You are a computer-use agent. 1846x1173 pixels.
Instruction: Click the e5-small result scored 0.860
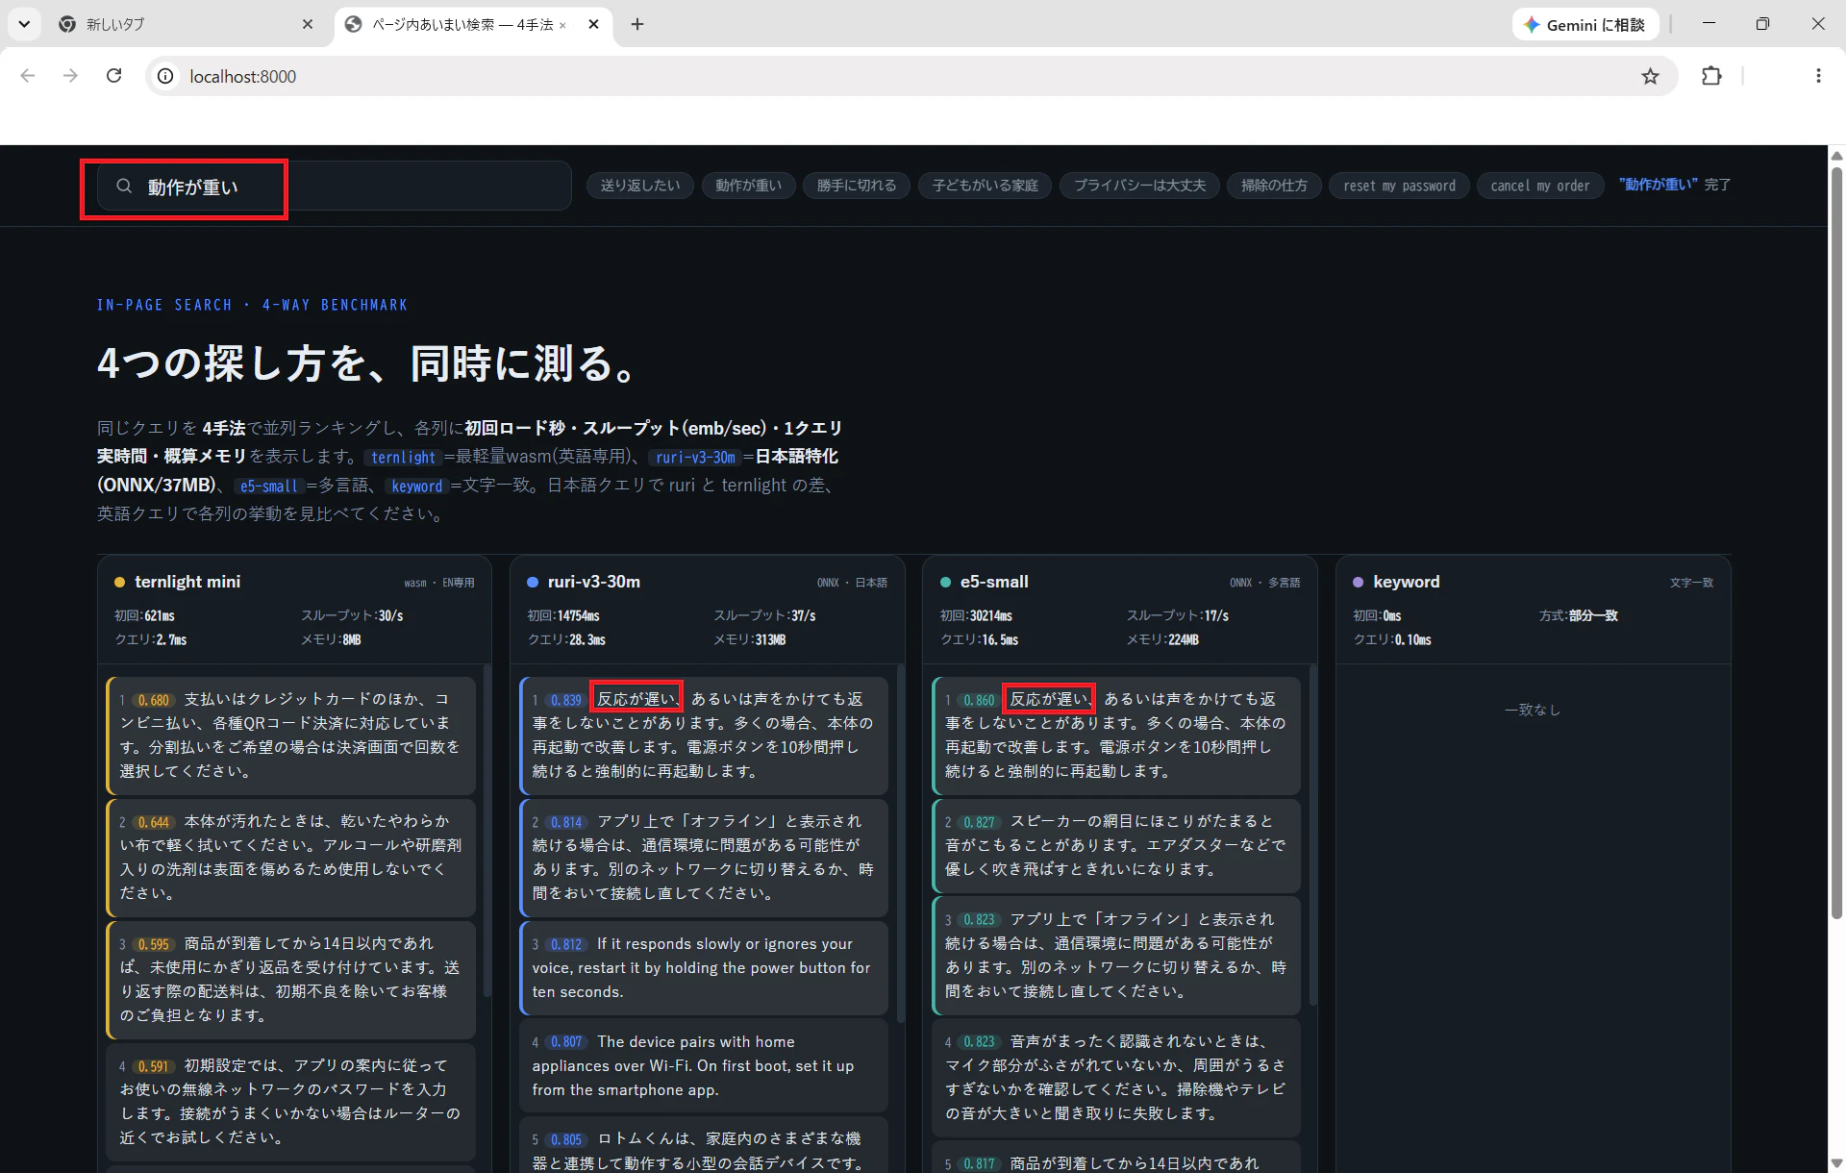click(x=1116, y=736)
